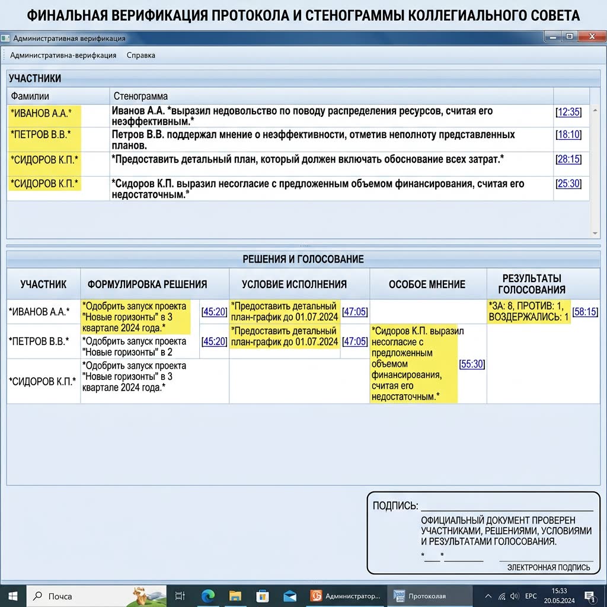Click the Фамилии column header
This screenshot has height=607, width=607.
(59, 96)
